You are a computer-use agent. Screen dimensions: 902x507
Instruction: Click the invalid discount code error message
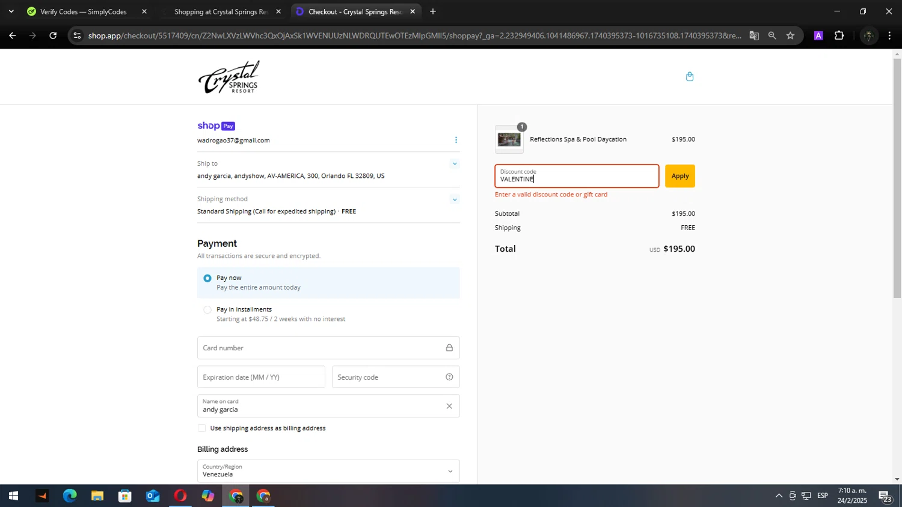(x=551, y=195)
